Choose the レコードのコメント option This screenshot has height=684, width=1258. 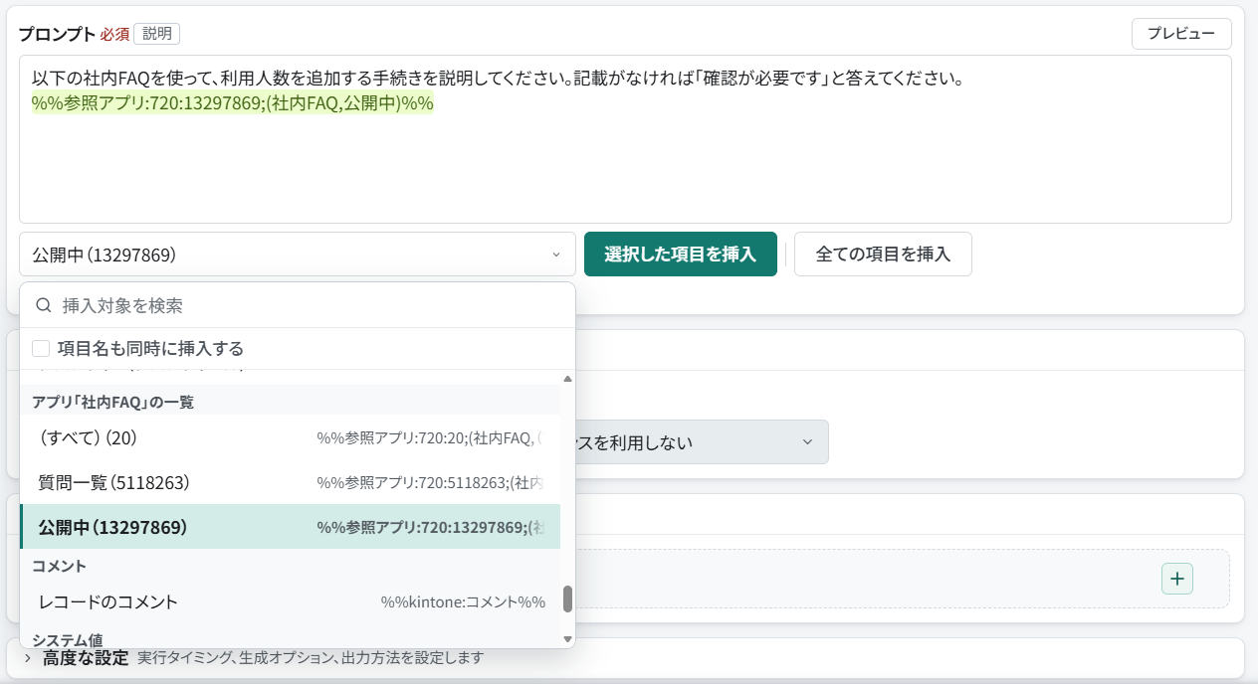(290, 601)
